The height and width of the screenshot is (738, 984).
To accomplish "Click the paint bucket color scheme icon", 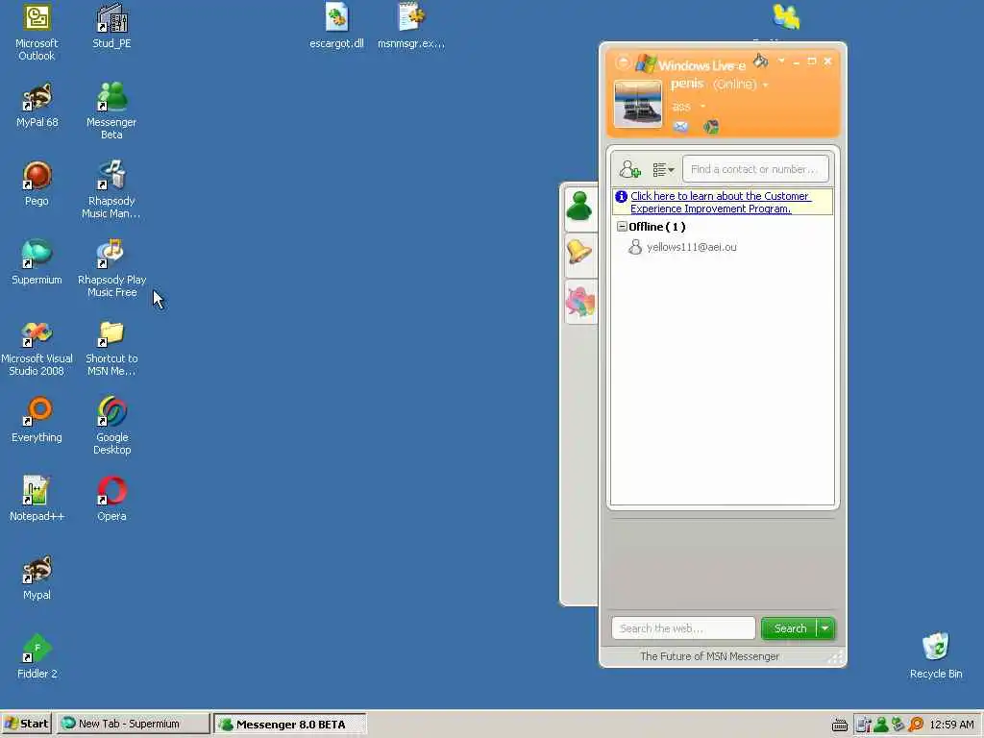I will [x=761, y=61].
